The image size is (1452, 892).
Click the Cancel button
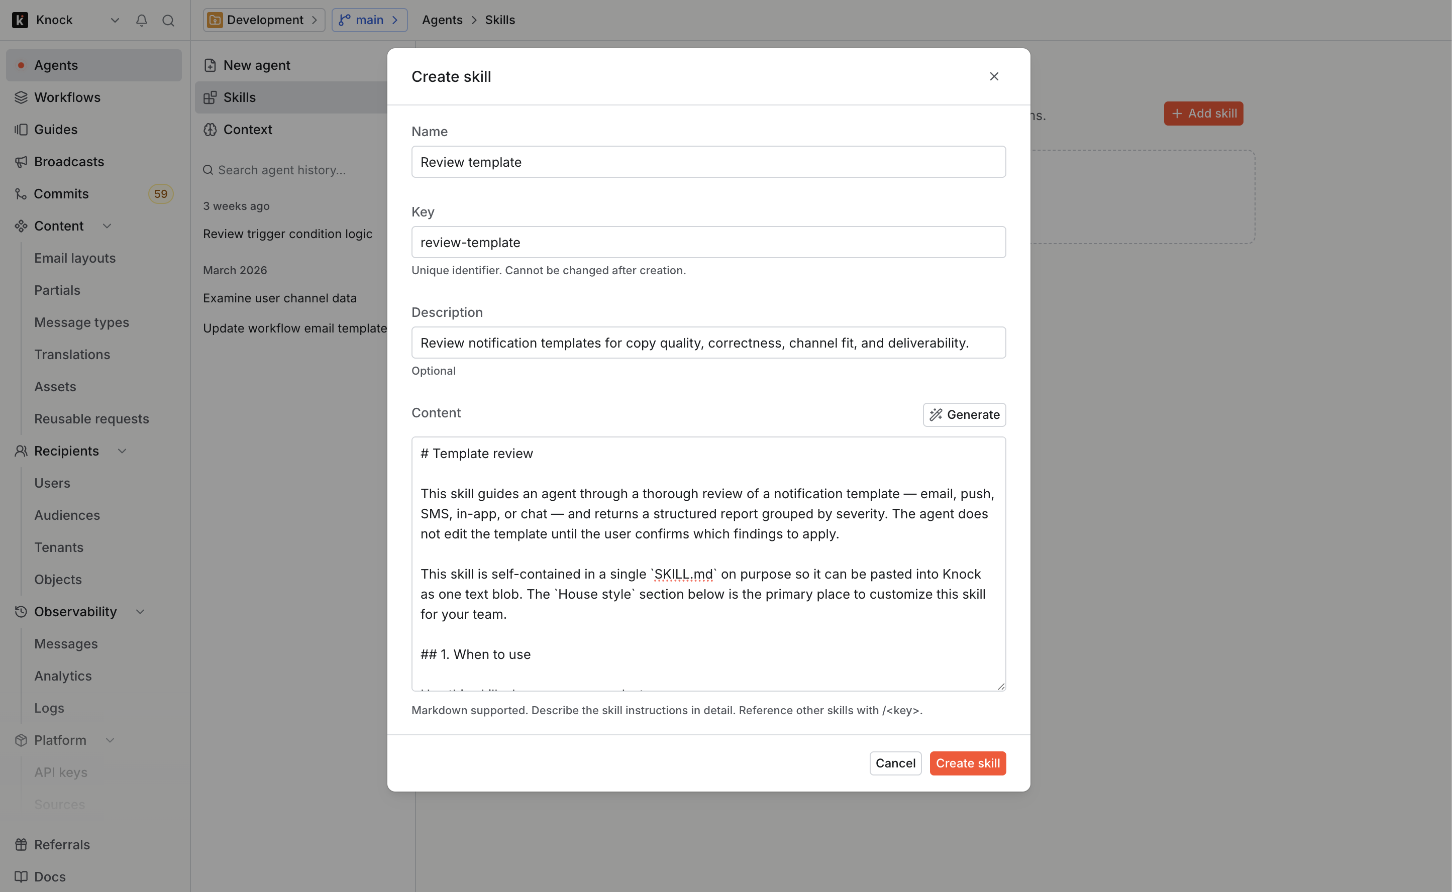(895, 763)
